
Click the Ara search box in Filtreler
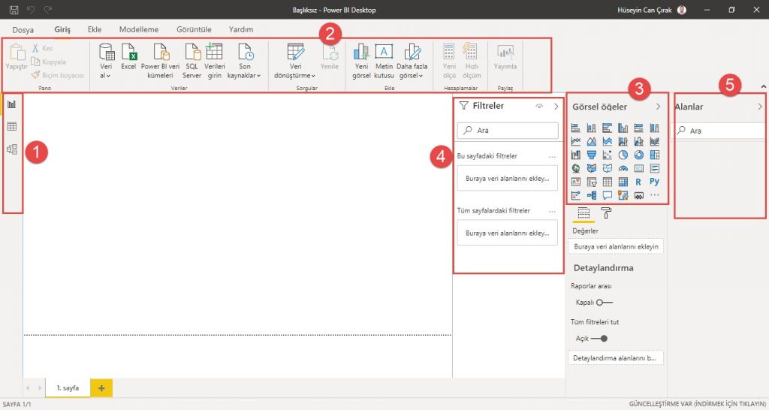point(508,131)
